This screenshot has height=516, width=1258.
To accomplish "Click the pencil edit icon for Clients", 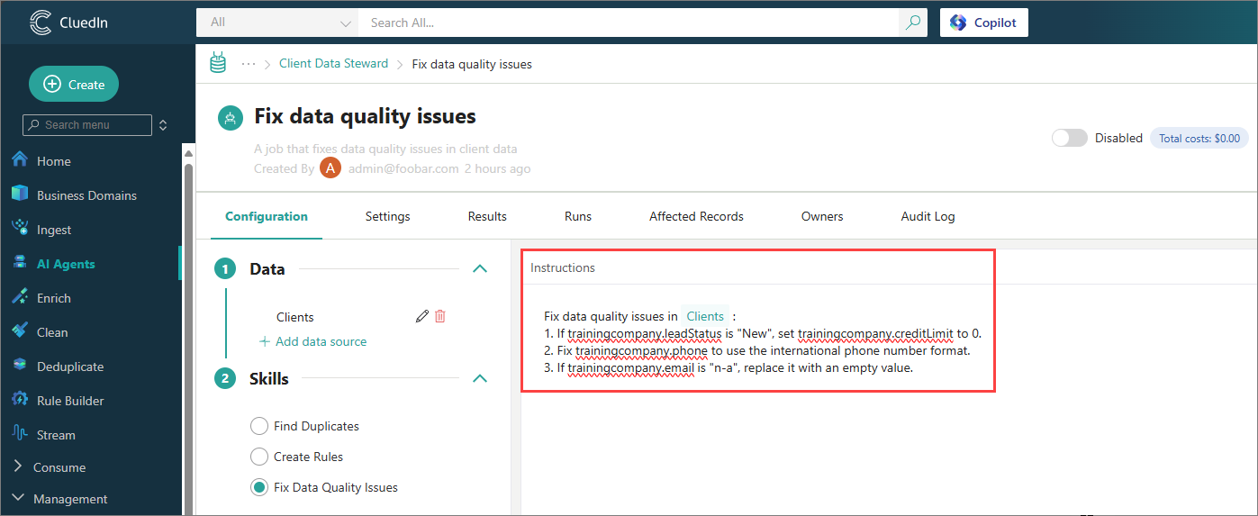I will tap(421, 316).
